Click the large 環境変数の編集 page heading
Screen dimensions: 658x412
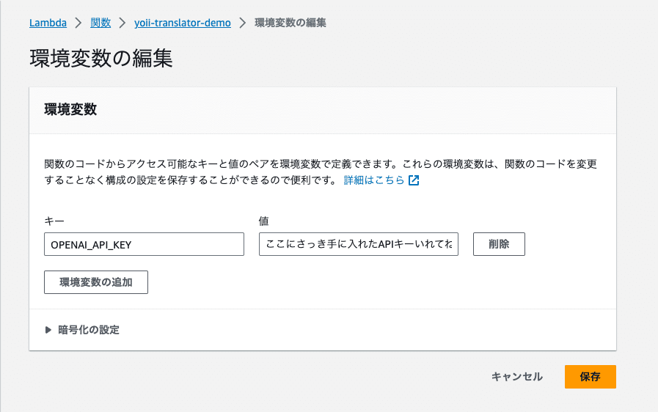101,59
